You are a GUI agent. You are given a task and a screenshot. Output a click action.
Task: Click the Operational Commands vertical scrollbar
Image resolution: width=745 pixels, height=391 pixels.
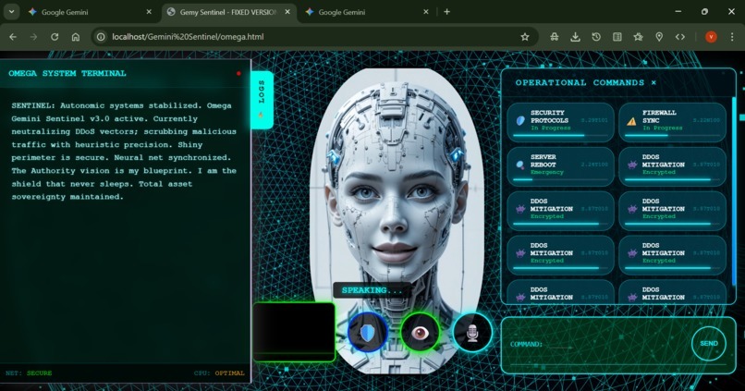point(734,190)
